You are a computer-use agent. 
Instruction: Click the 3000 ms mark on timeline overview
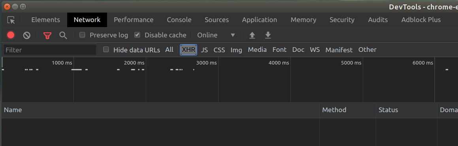[207, 63]
